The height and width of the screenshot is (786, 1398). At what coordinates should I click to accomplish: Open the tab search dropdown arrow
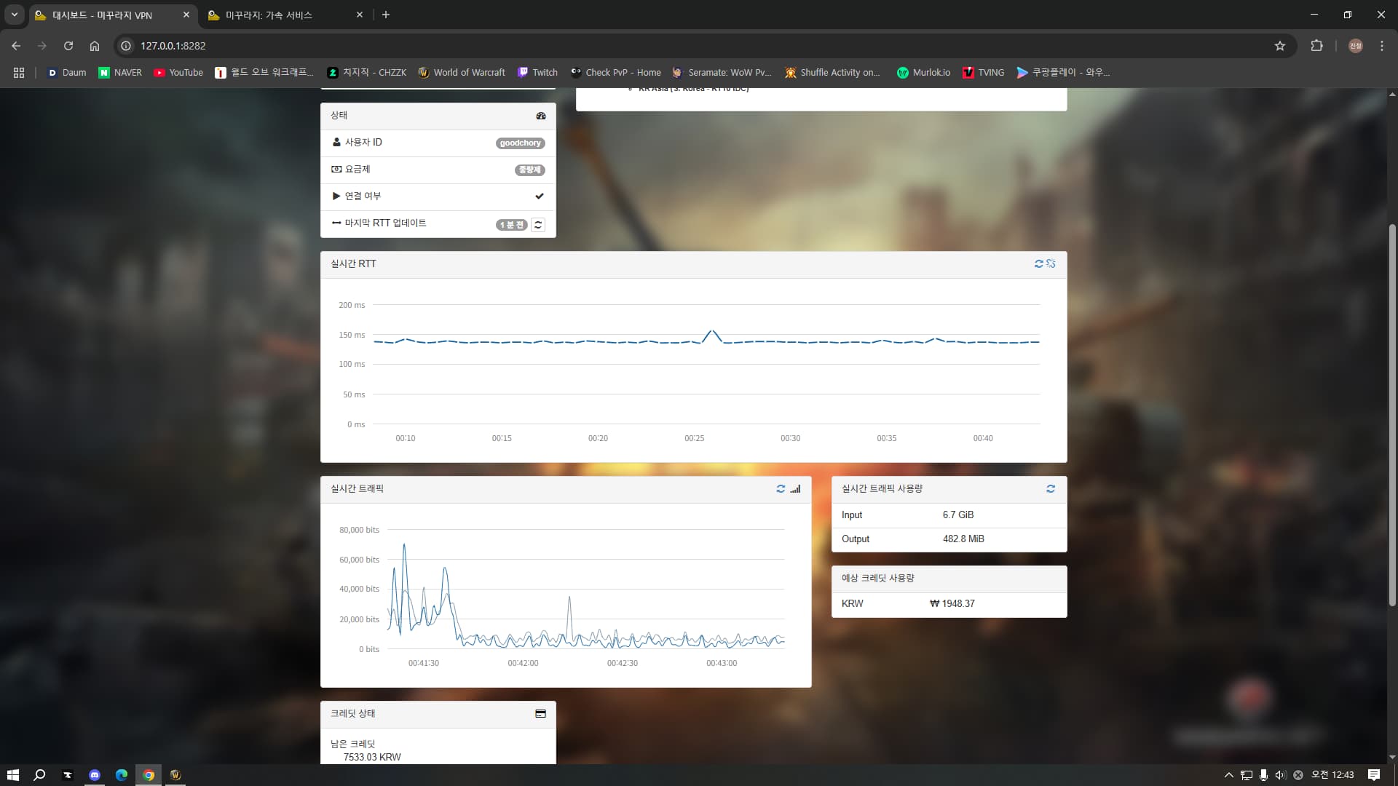14,15
